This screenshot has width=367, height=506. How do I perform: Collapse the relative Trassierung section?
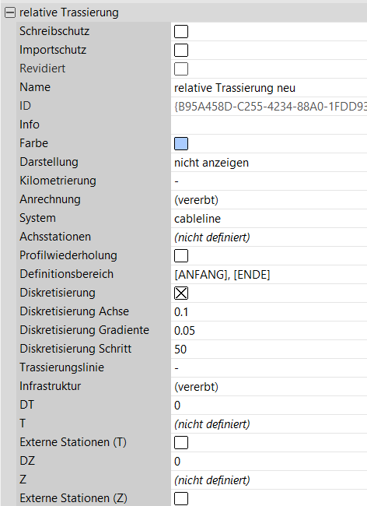[x=10, y=12]
